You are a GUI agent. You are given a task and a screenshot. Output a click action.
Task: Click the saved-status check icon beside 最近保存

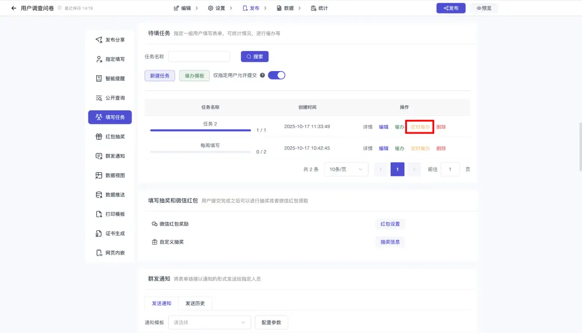click(x=59, y=8)
